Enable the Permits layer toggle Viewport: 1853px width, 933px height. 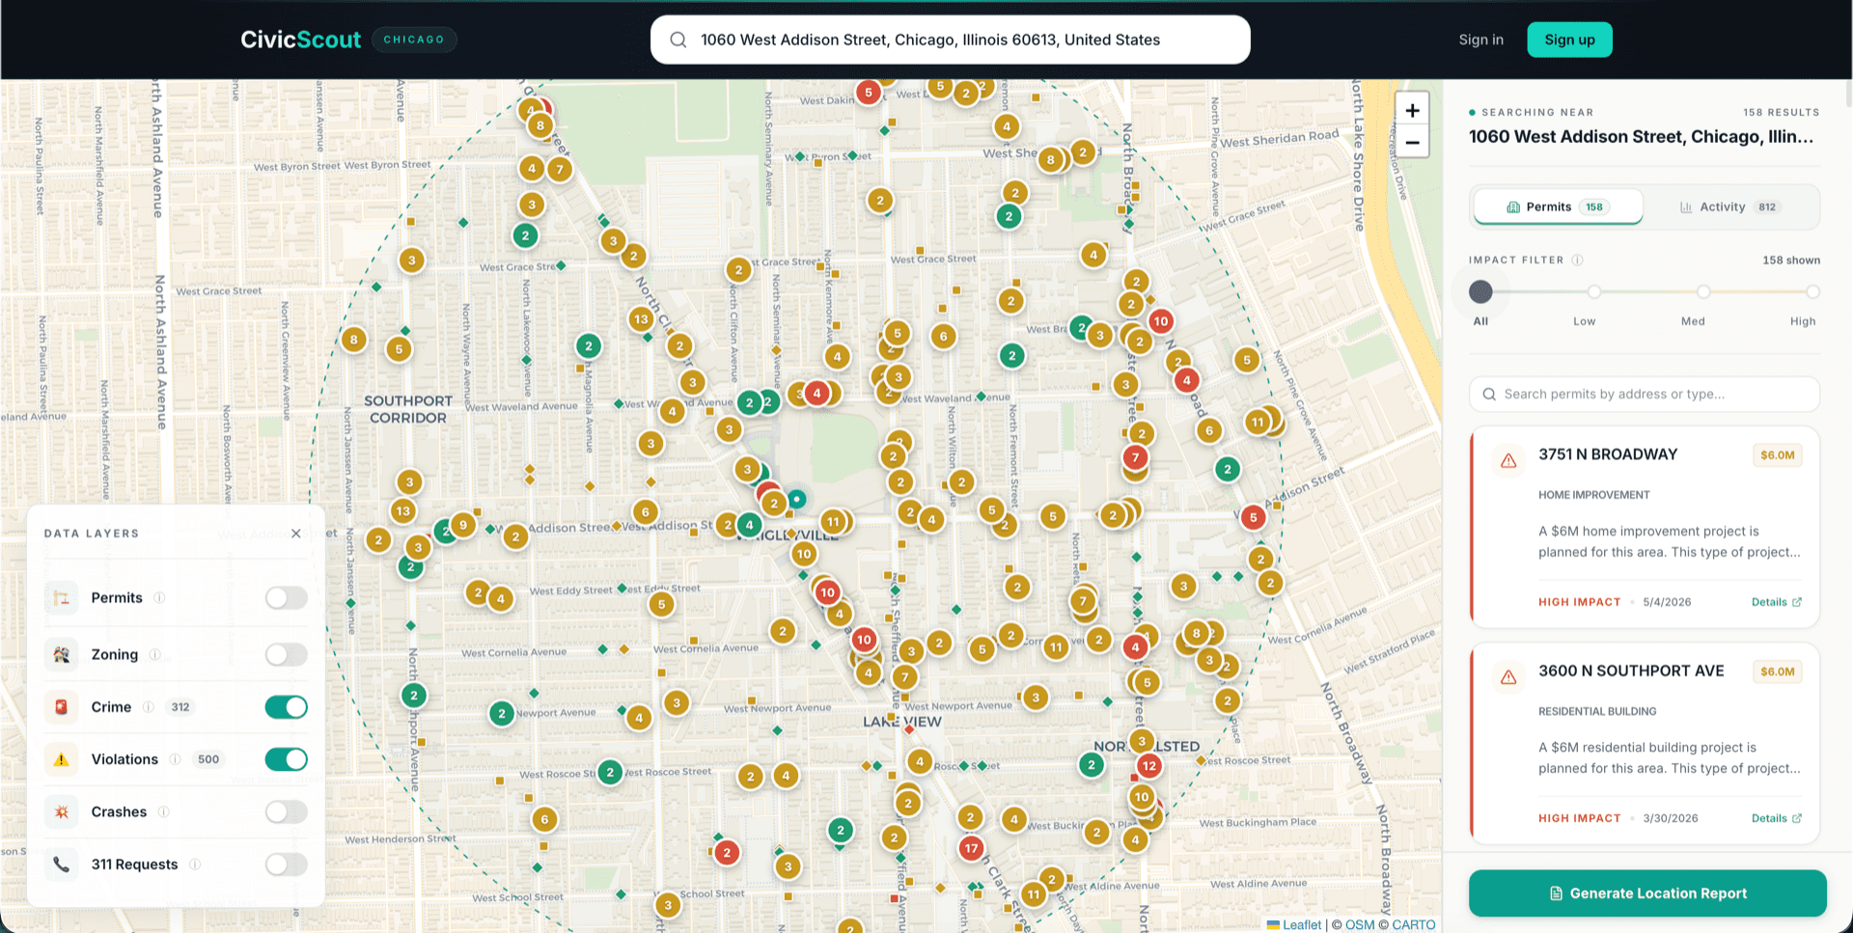[287, 598]
